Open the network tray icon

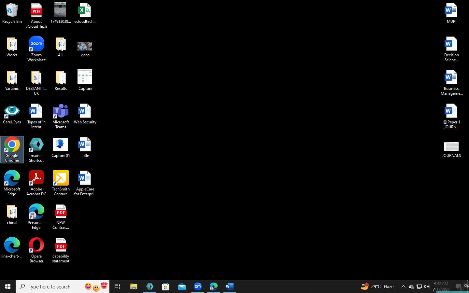(x=419, y=286)
